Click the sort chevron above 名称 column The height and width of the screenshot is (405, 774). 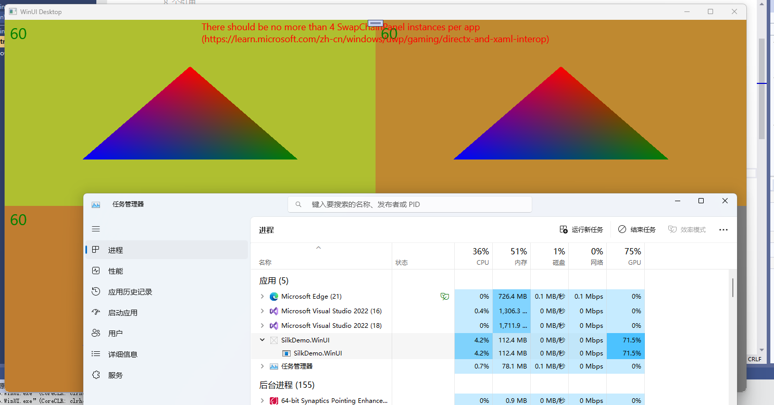(319, 248)
